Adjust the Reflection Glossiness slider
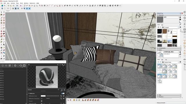186x104 pixels. [53, 99]
